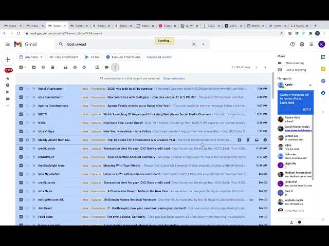Snooze the Maddy Anand email row
Image resolution: width=329 pixels, height=246 pixels.
(x=265, y=140)
